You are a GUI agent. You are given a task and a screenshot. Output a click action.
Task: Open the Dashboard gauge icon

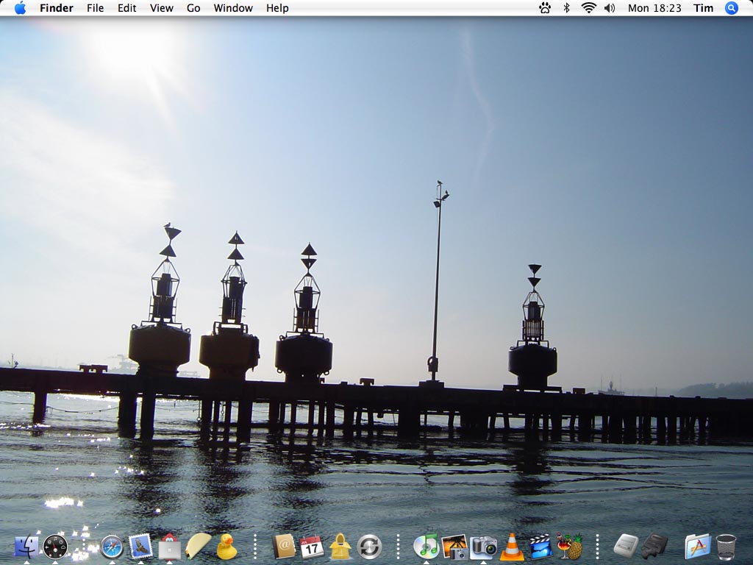(x=55, y=547)
